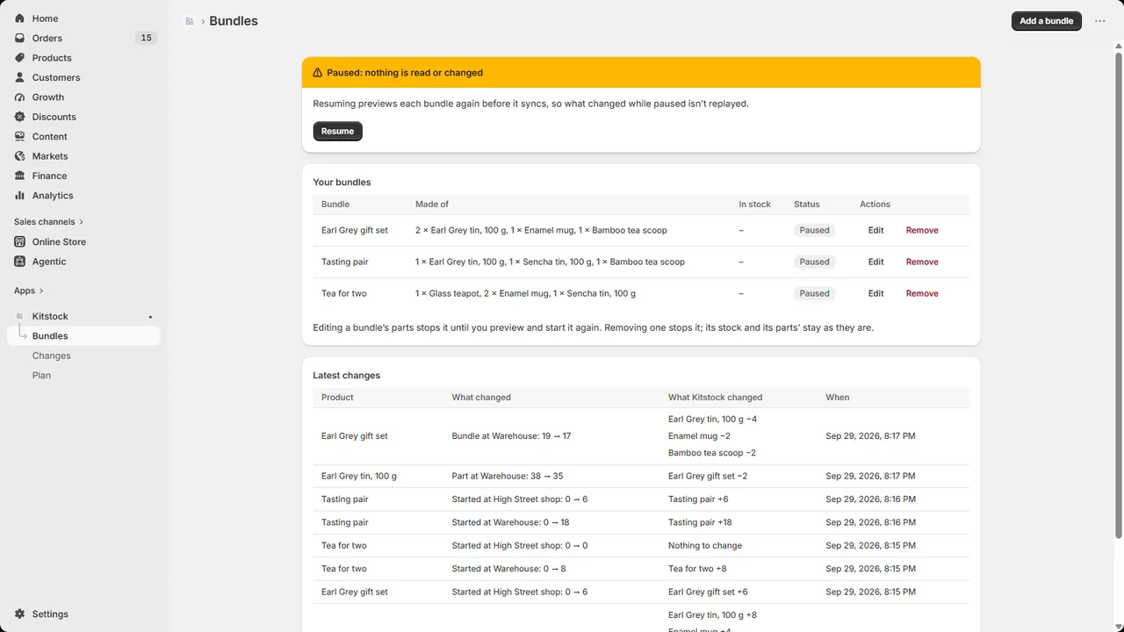Click the Home icon in sidebar

click(x=19, y=18)
